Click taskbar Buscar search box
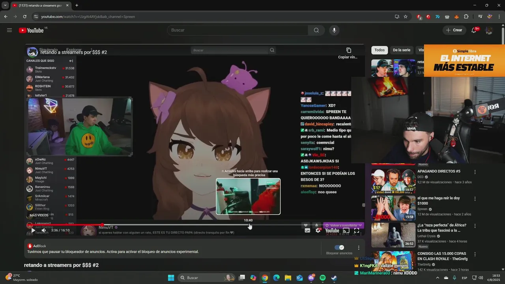 pos(207,278)
